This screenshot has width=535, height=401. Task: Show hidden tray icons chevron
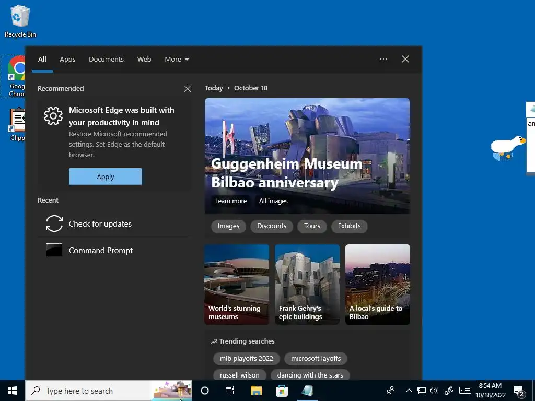[409, 391]
